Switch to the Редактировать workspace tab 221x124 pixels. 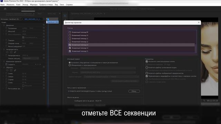28,9
